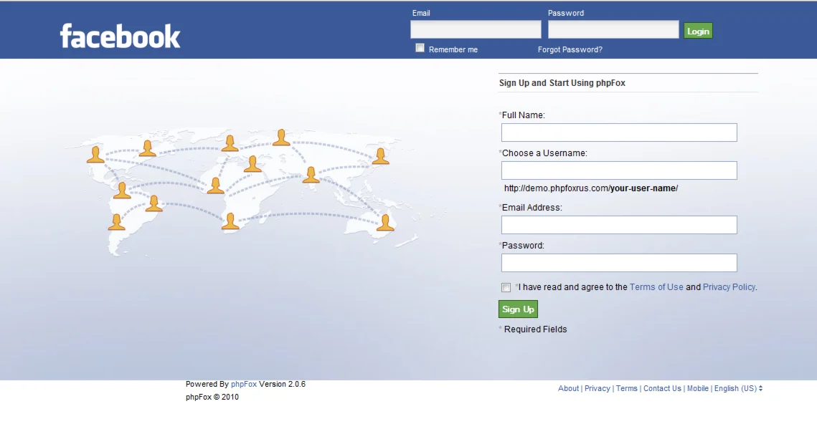Click the 'Required Fields' note
This screenshot has width=817, height=424.
point(535,329)
